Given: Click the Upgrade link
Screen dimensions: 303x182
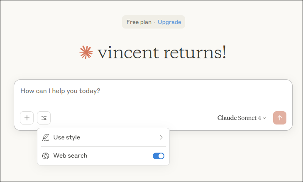Looking at the screenshot, I should point(169,22).
